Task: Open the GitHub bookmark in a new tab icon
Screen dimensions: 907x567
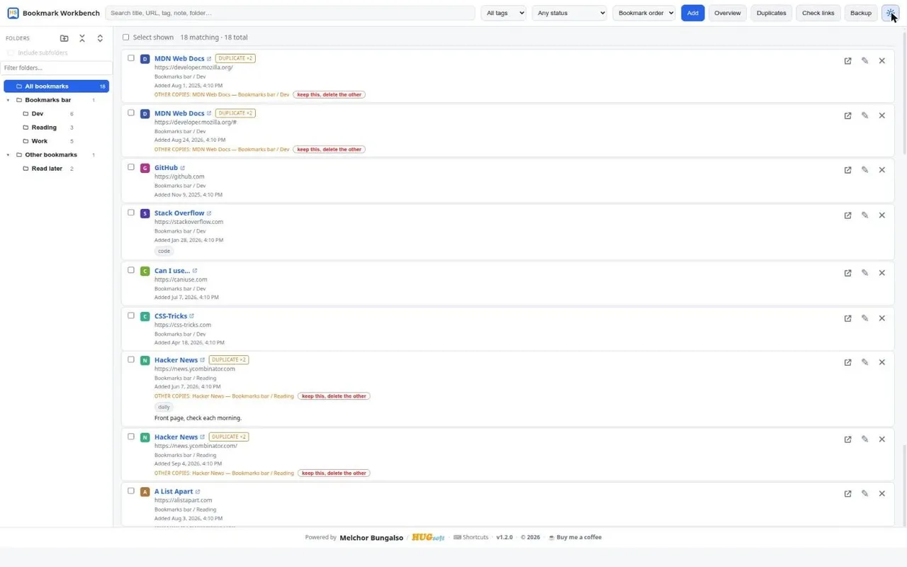Action: click(847, 170)
